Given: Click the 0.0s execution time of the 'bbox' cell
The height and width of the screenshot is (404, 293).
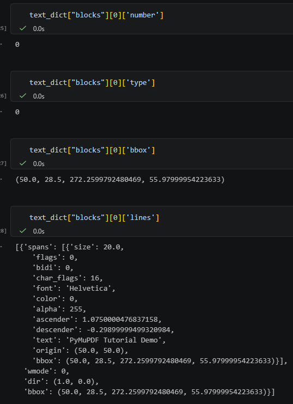Looking at the screenshot, I should coord(39,163).
